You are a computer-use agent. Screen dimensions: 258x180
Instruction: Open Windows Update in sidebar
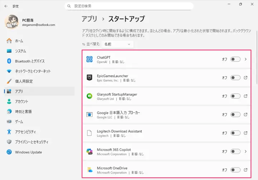28,152
